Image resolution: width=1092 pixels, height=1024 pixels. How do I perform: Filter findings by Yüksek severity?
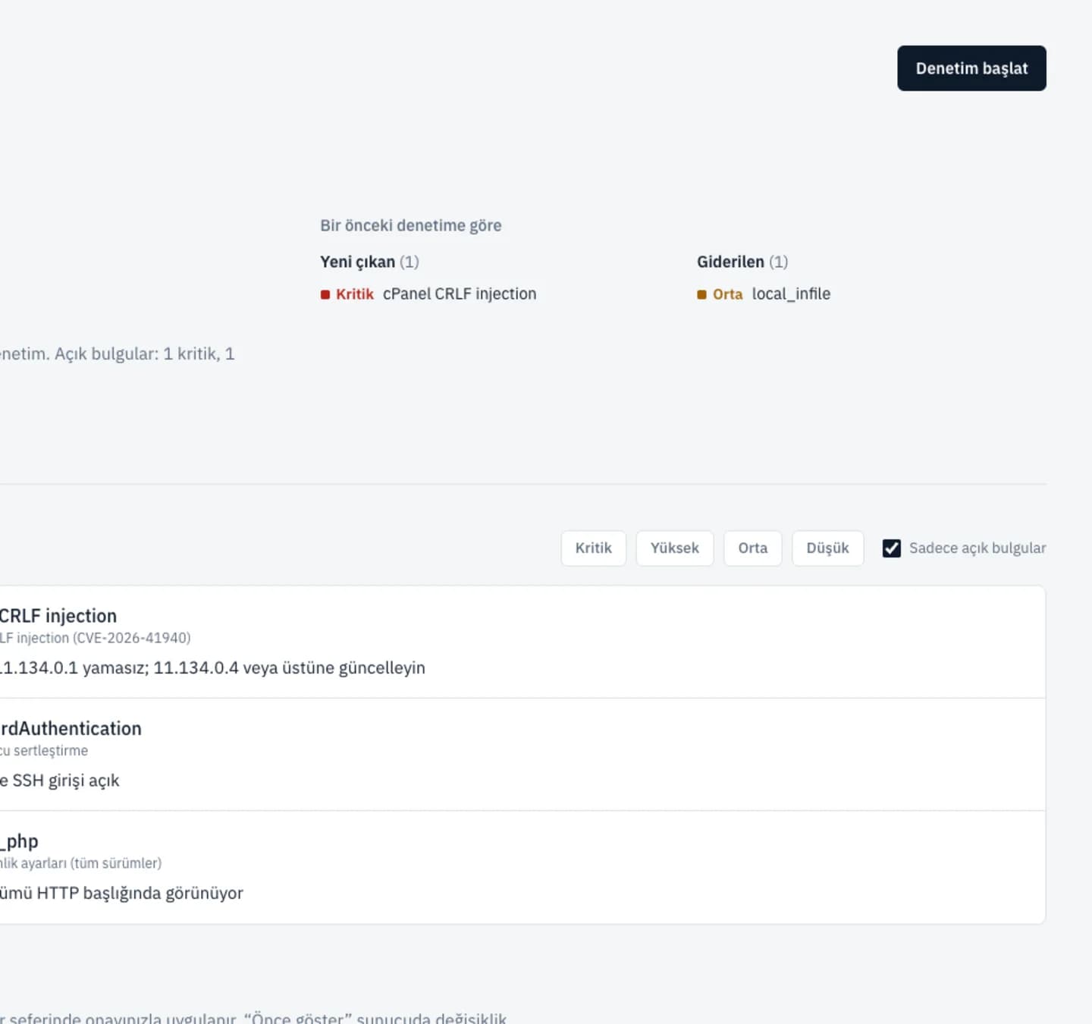pos(675,548)
